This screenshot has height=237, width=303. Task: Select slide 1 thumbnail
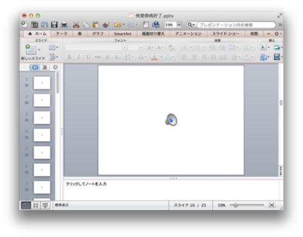pyautogui.click(x=42, y=83)
